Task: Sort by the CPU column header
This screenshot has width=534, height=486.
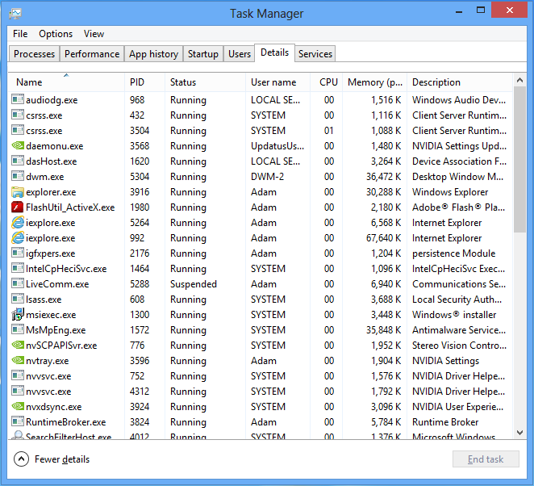Action: point(326,82)
